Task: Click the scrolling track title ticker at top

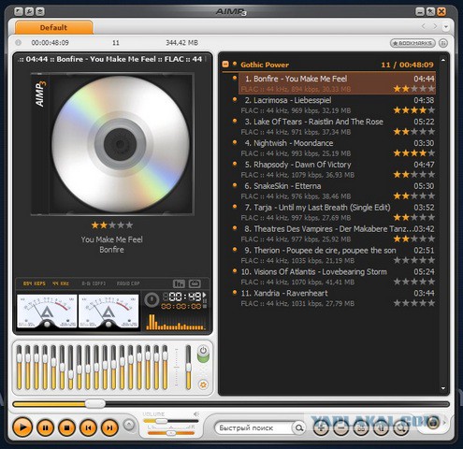Action: pyautogui.click(x=112, y=59)
